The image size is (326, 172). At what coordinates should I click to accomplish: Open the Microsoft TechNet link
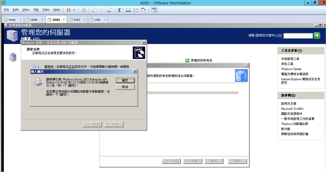292,109
